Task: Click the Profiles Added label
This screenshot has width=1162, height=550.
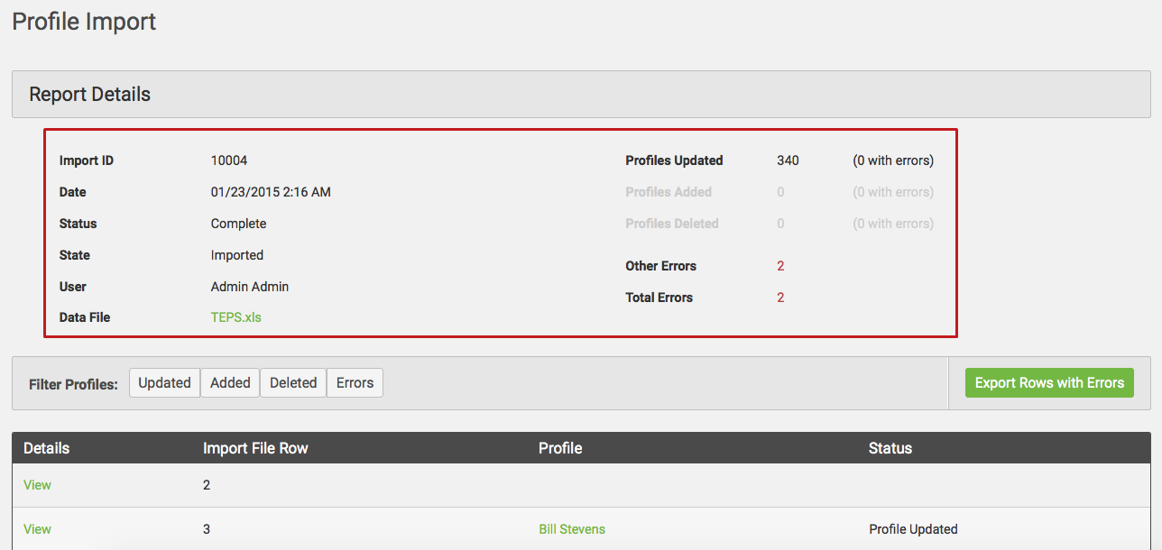Action: (x=669, y=192)
